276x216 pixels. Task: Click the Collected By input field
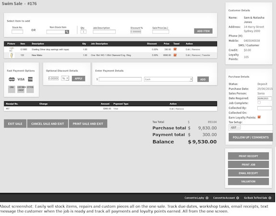click(264, 108)
